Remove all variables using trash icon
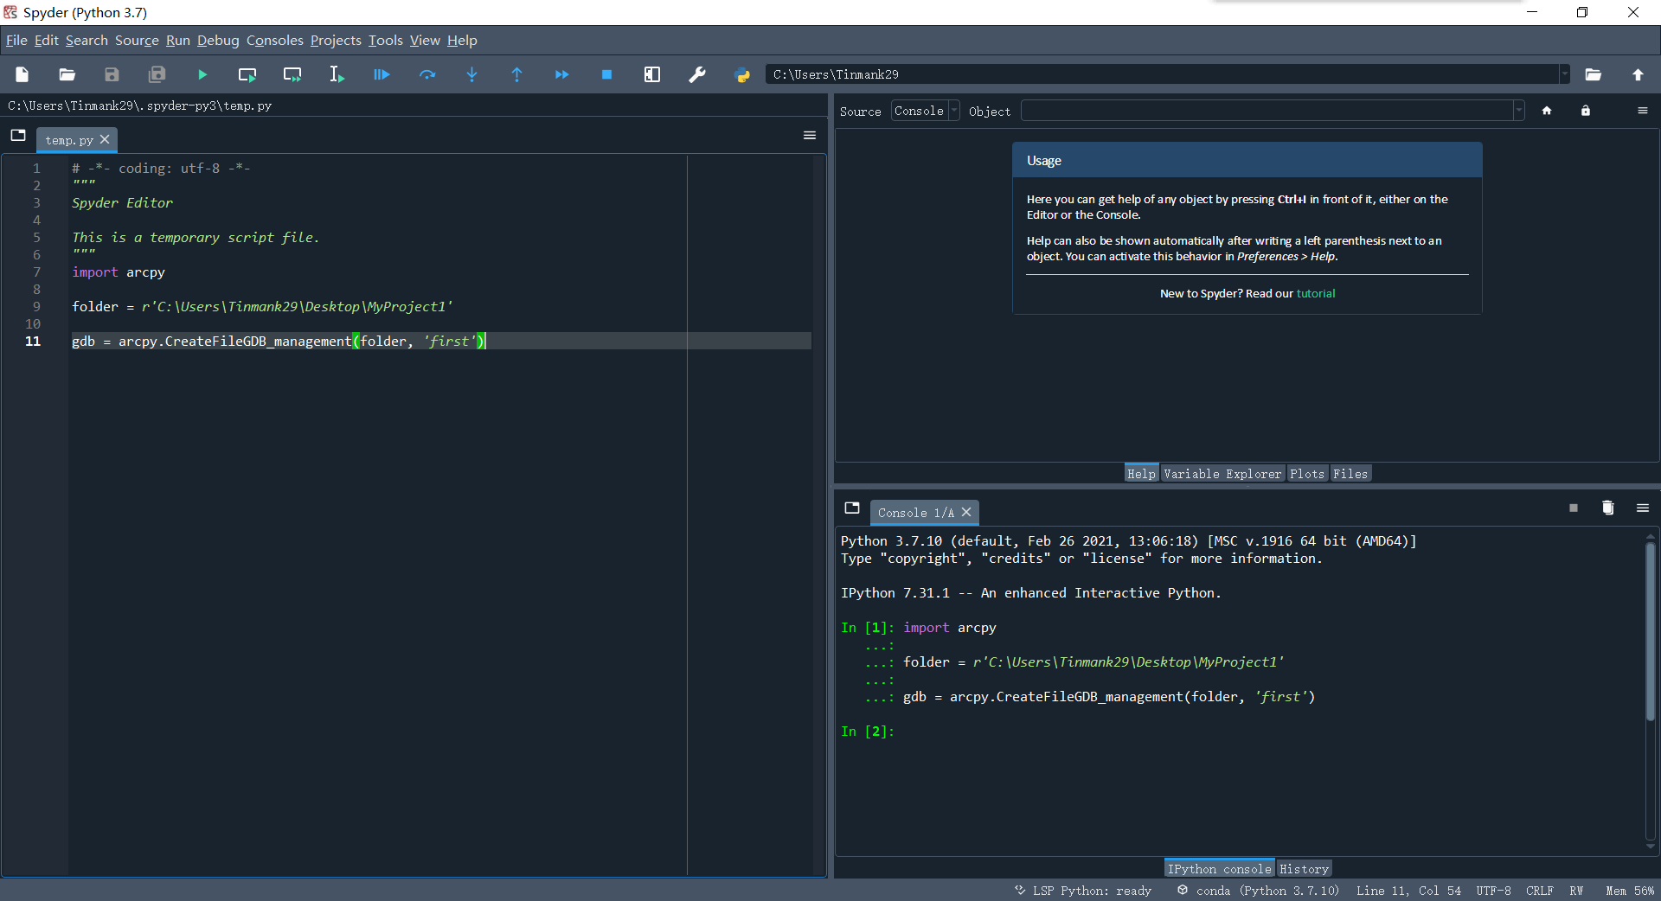 click(x=1607, y=508)
